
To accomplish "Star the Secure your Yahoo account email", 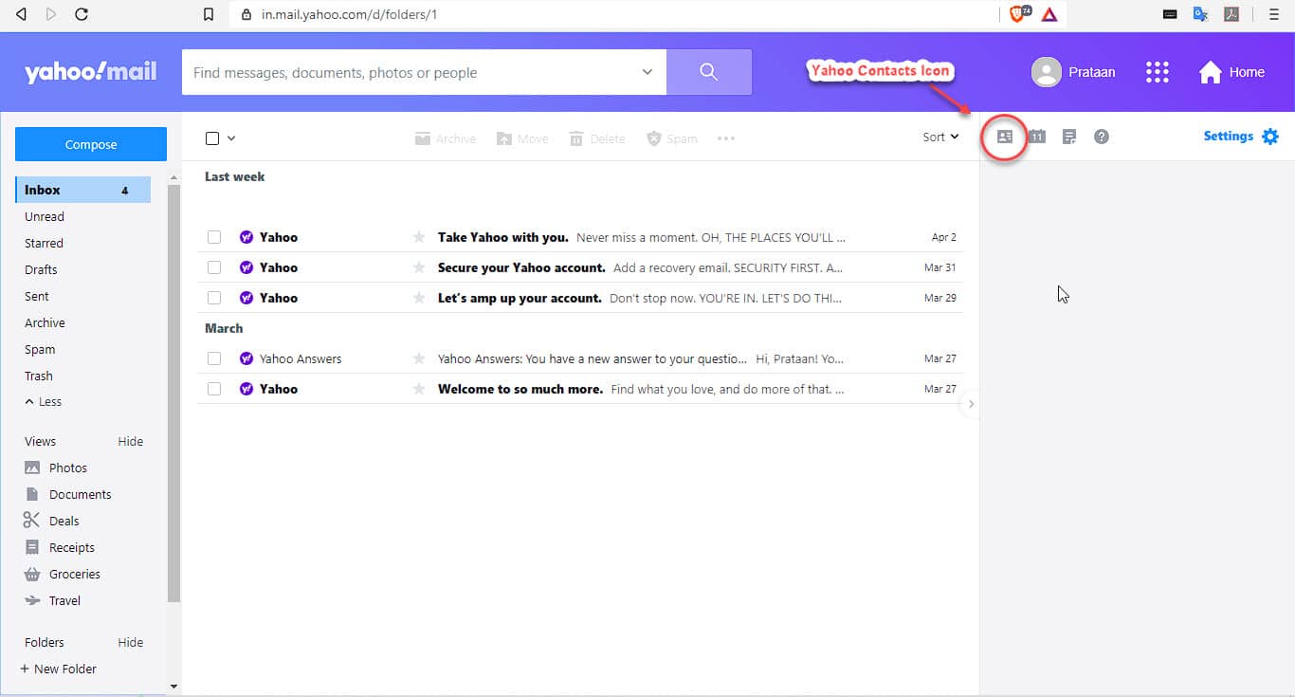I will click(x=419, y=267).
